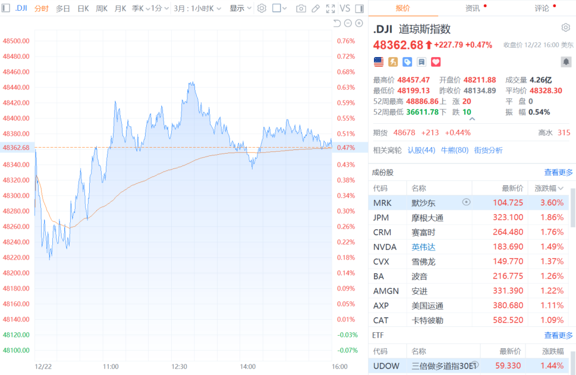Take a chart screenshot with camera icon
576x375 pixels.
click(301, 8)
